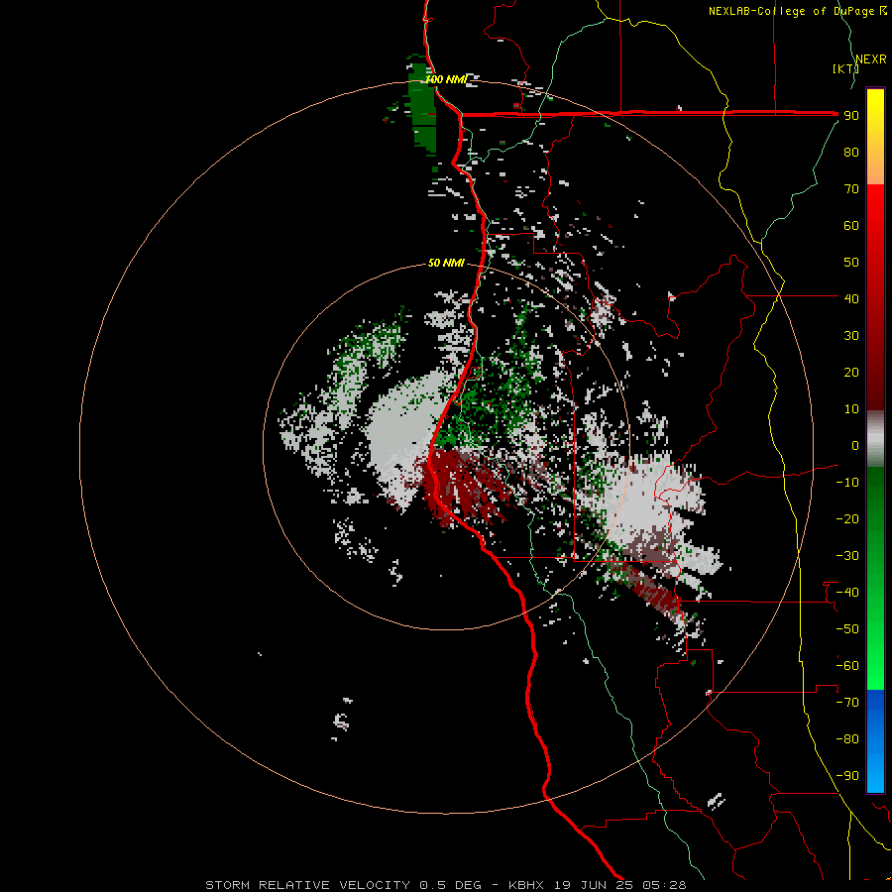892x892 pixels.
Task: Click the 40 value on the velocity scale
Action: tap(851, 298)
